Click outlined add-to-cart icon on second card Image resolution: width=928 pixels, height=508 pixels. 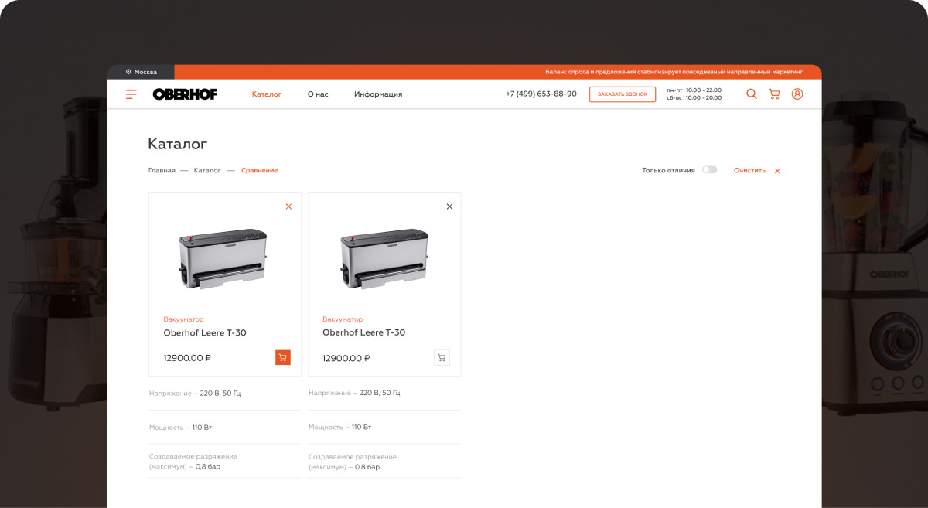coord(442,357)
